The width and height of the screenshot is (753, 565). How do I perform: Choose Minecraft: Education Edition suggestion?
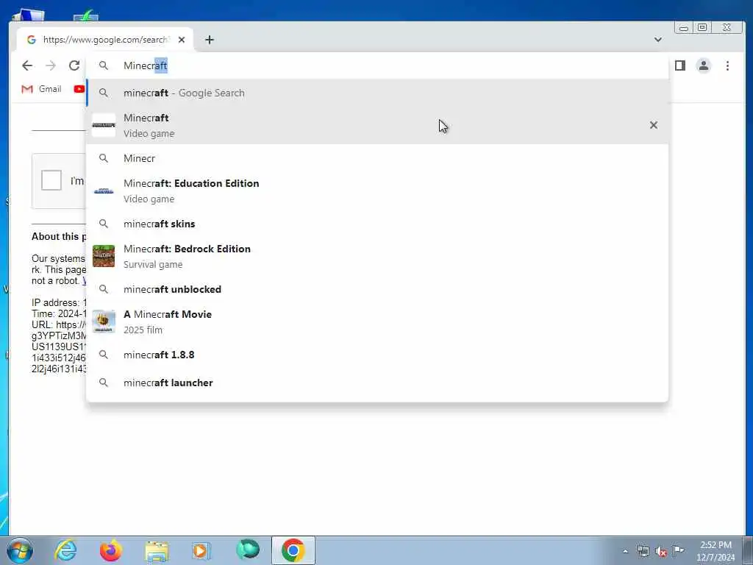click(x=377, y=191)
